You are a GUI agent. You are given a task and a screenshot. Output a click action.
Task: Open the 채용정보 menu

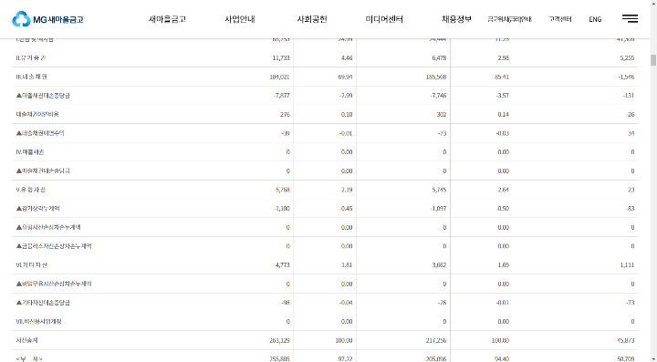click(x=457, y=19)
